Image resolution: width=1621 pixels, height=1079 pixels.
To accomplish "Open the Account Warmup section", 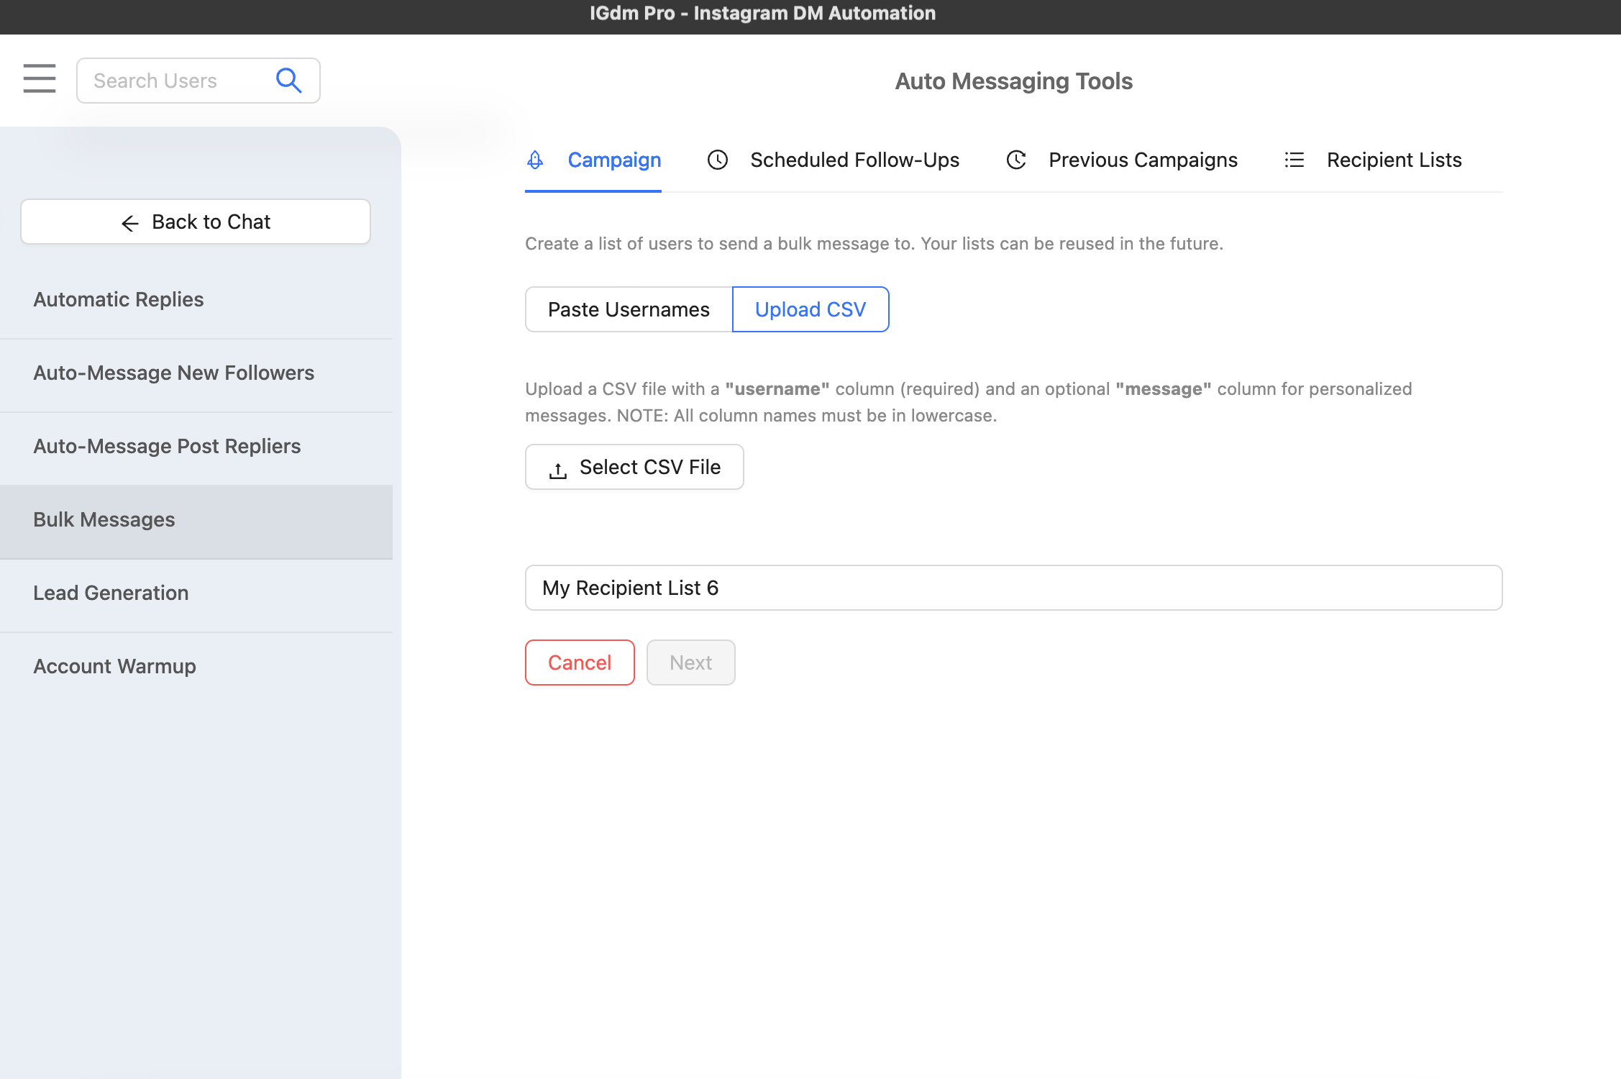I will coord(114,666).
